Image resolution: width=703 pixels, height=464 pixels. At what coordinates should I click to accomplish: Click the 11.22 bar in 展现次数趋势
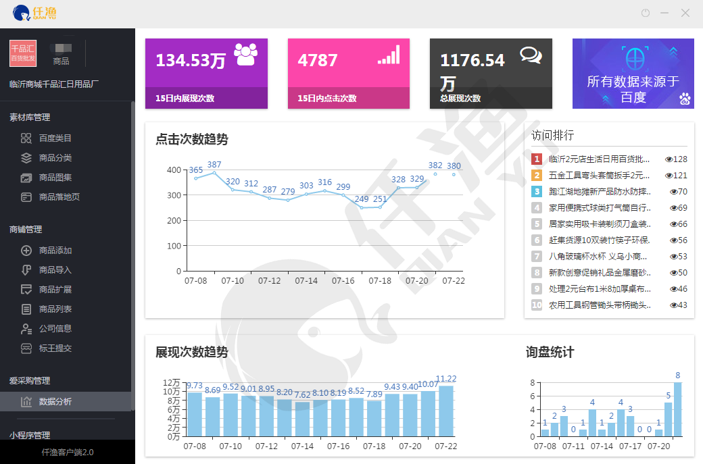445,411
